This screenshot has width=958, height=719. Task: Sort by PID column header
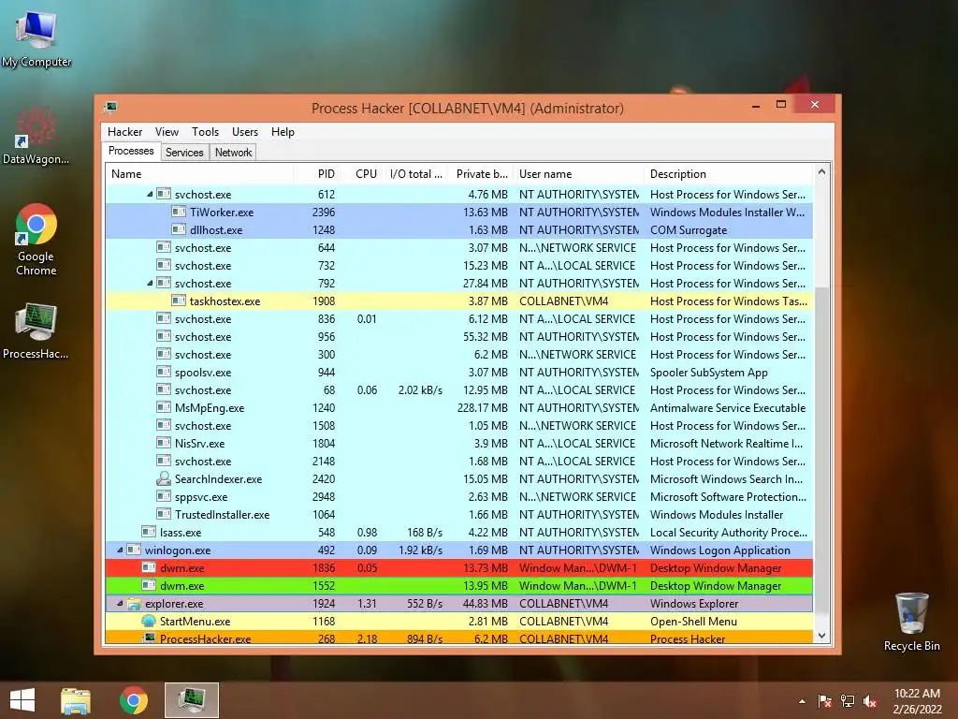[x=317, y=174]
